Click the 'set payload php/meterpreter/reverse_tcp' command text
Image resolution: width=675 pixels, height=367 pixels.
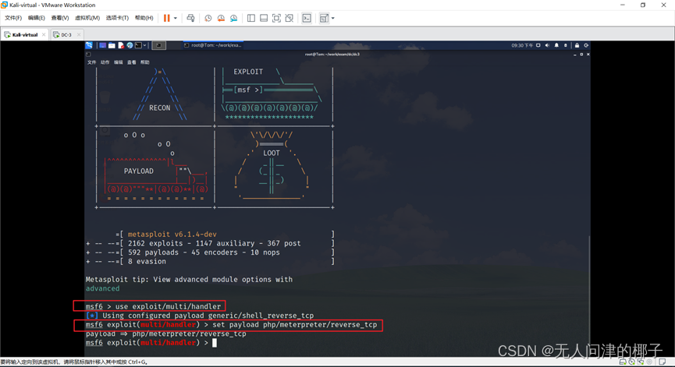click(294, 324)
